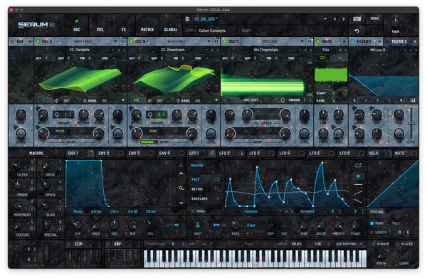Select the LFO flat line tool
This screenshot has height=278, width=427.
point(358,184)
